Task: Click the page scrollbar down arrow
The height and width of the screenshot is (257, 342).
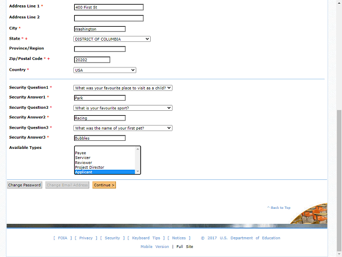Action: click(339, 254)
